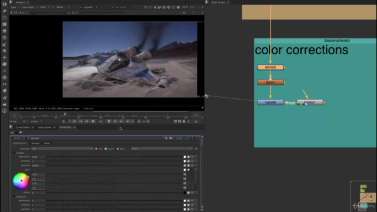Open the Filter nodes menu in toolbar
The height and width of the screenshot is (212, 377).
click(4, 38)
